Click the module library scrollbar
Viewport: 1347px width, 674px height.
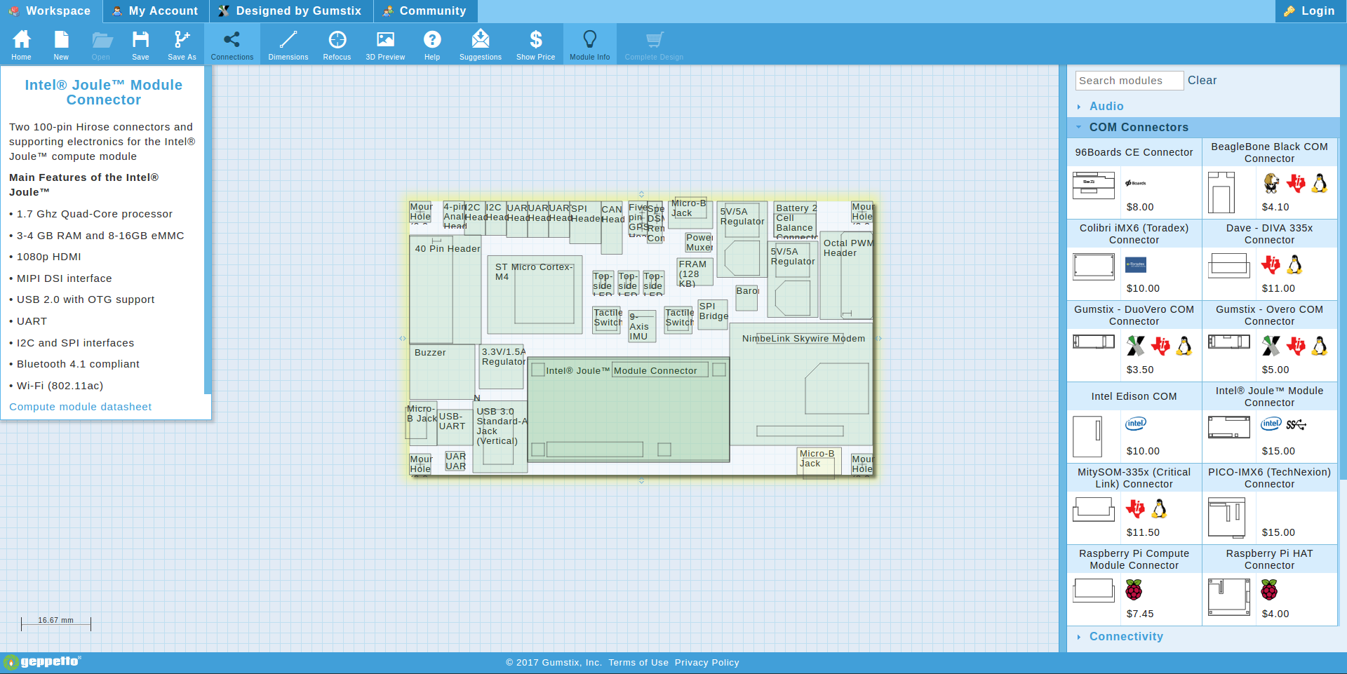pyautogui.click(x=1343, y=274)
